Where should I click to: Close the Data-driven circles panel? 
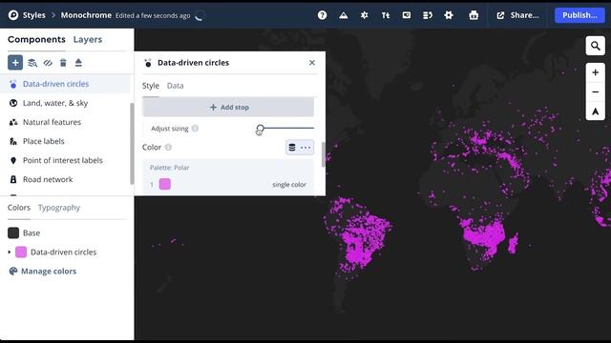312,63
